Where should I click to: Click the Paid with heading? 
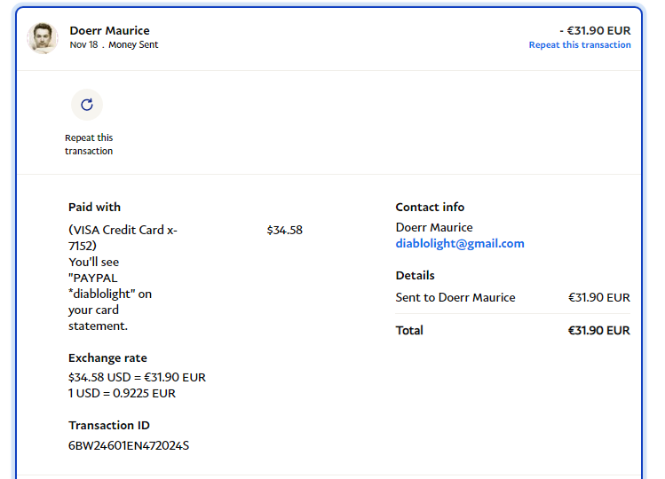(x=94, y=208)
